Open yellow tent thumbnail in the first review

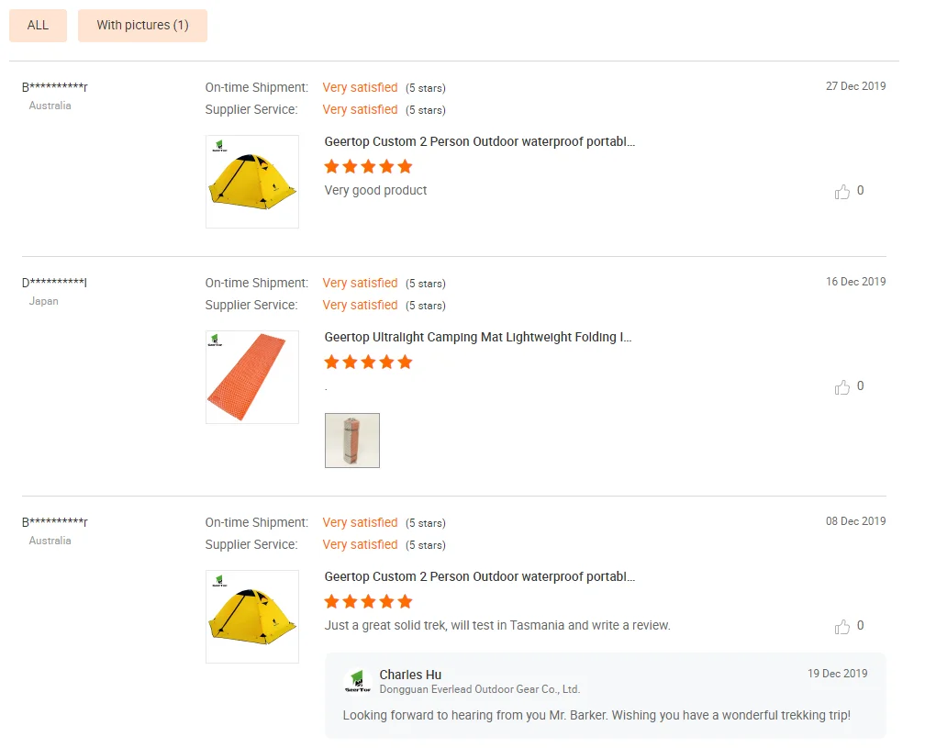[252, 182]
